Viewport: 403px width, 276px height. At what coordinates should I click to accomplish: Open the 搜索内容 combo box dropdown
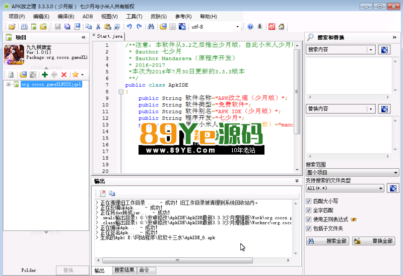click(371, 50)
